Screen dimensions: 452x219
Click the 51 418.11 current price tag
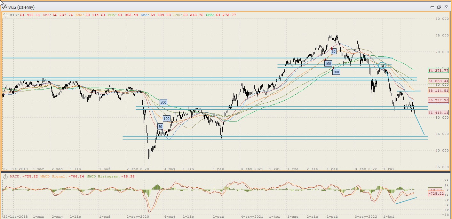pyautogui.click(x=438, y=113)
